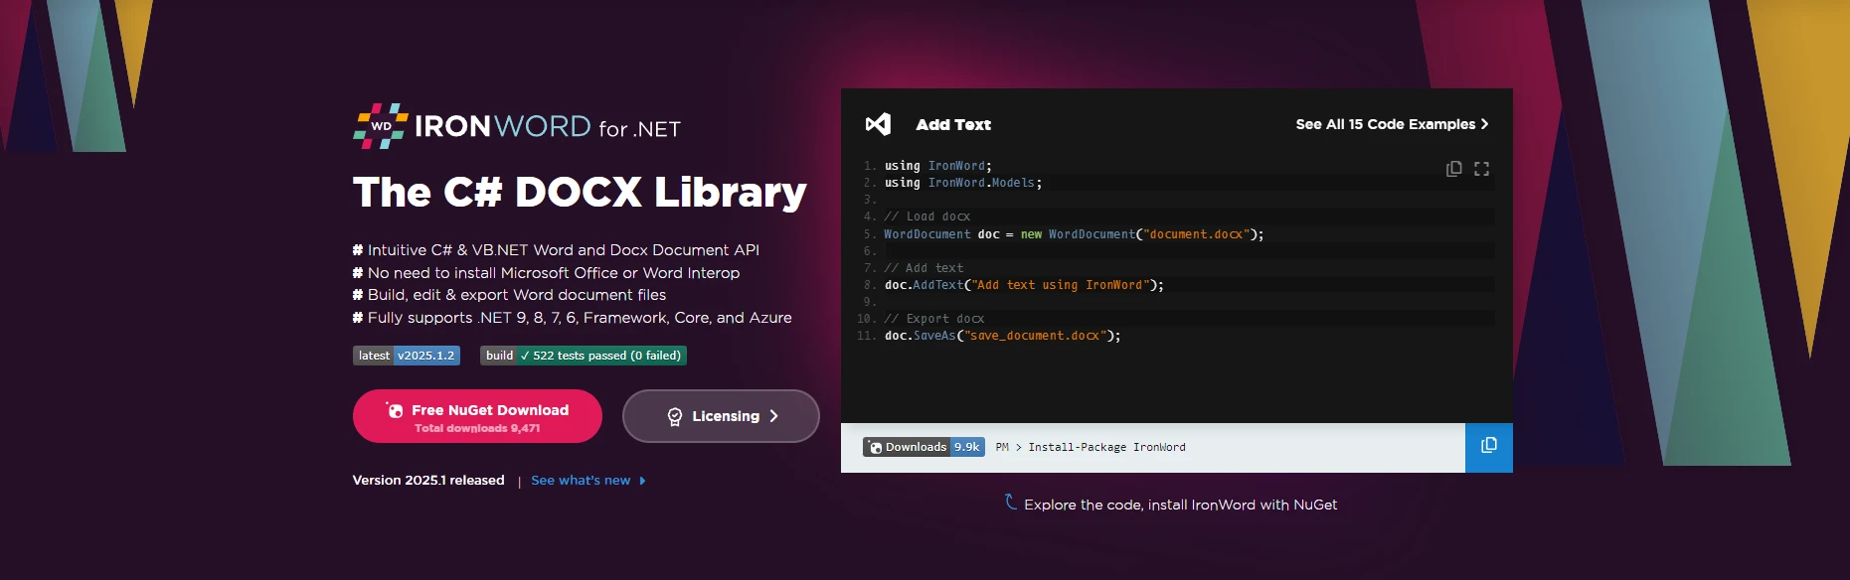Click the chevron arrow on Licensing button

point(773,416)
